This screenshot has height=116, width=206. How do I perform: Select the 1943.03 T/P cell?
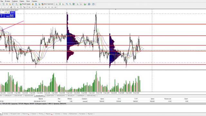[x=135, y=101]
